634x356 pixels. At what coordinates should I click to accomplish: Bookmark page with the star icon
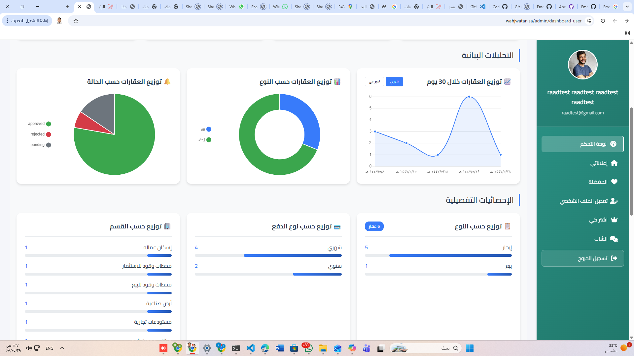(x=76, y=21)
